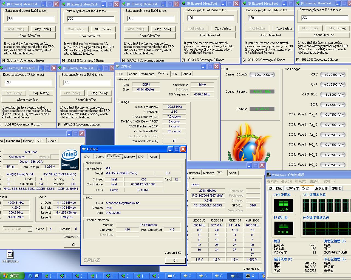This screenshot has height=280, width=351.
Task: Open the DDR Vref DQ_C dropdown
Action: coord(333,165)
